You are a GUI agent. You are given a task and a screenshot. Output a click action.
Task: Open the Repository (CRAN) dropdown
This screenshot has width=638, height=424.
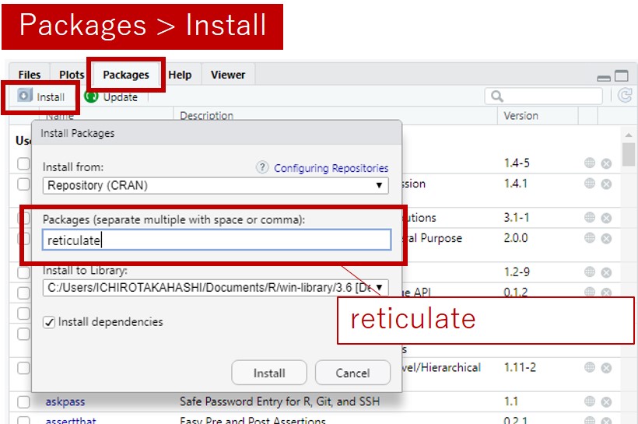[216, 185]
